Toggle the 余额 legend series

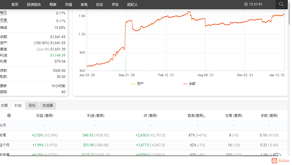(x=189, y=84)
